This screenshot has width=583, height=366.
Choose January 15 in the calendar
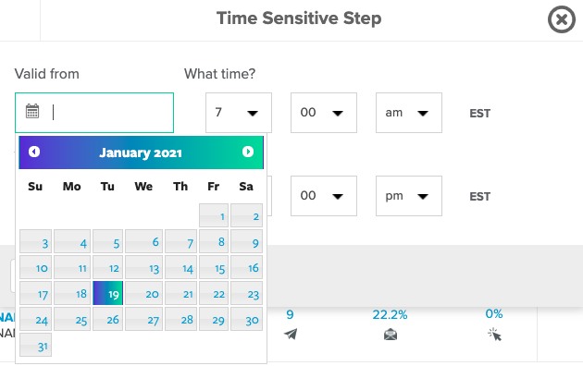214,267
